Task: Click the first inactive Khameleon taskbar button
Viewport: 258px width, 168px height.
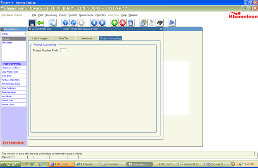Action: point(113,164)
